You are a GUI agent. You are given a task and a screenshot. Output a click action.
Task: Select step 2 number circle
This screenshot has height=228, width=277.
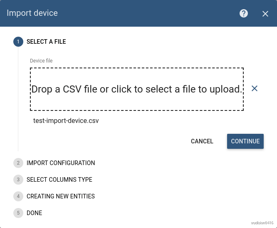point(18,163)
